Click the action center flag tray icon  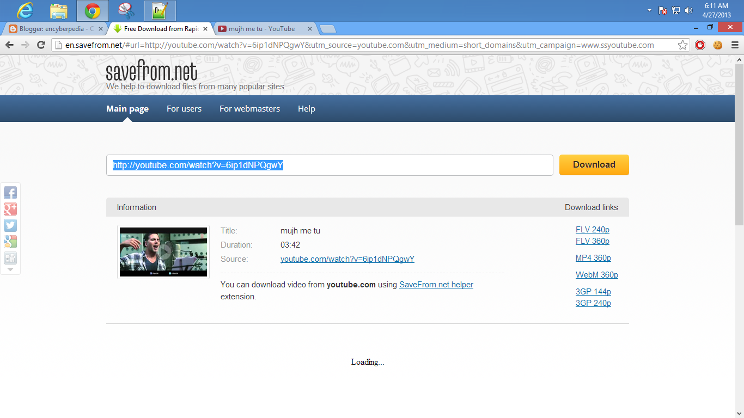click(x=663, y=10)
